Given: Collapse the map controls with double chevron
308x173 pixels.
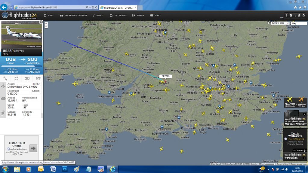Looking at the screenshot, I should 268,23.
